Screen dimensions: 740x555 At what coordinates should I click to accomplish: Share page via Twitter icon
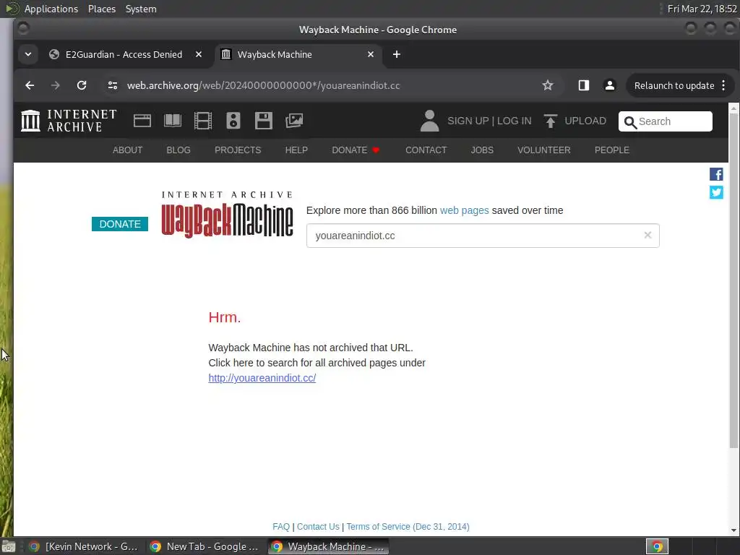[716, 192]
